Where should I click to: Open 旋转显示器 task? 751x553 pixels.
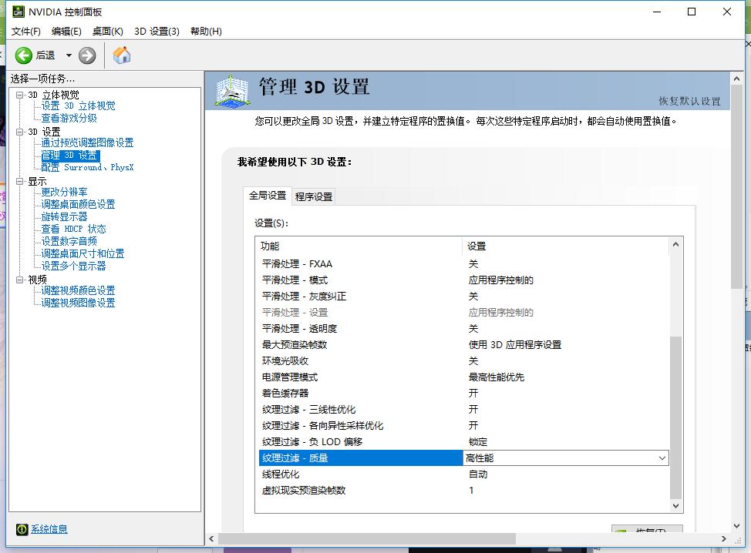point(64,216)
